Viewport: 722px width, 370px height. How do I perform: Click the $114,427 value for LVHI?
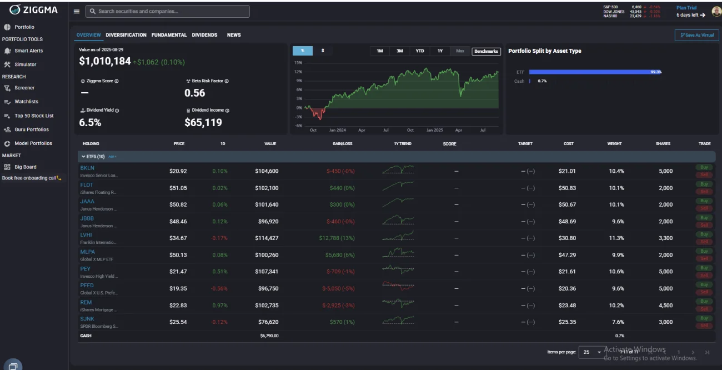[267, 238]
